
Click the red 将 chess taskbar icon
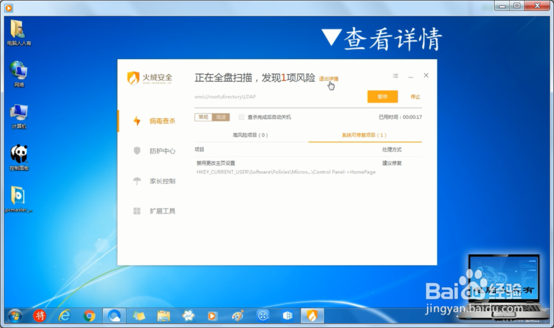tap(39, 316)
